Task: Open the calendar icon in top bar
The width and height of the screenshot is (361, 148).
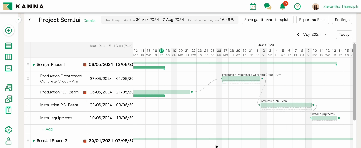Action: pos(253,6)
